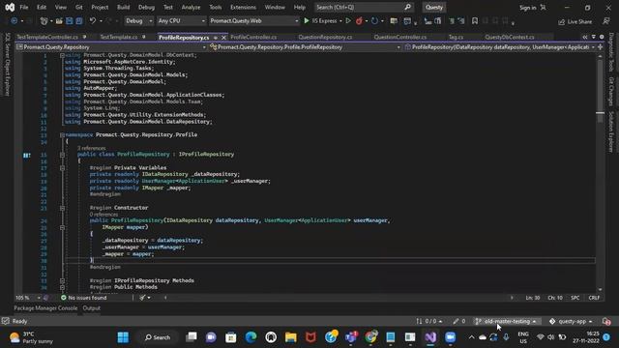Screen dimensions: 619x348
Task: Open the Git menu
Action: coord(79,7)
